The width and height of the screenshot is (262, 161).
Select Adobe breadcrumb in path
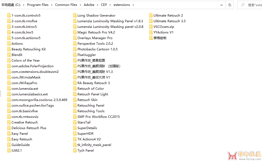[89, 5]
